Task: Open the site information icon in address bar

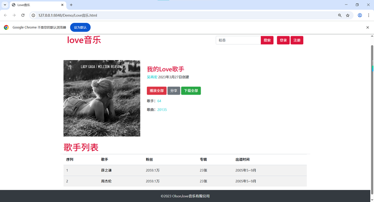Action: click(33, 15)
